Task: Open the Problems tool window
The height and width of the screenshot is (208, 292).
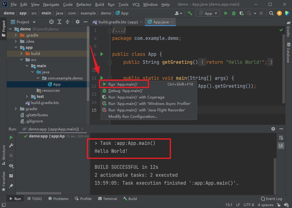Action: point(59,199)
